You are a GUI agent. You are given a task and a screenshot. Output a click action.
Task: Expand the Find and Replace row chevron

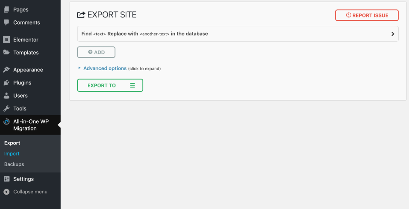pos(393,34)
